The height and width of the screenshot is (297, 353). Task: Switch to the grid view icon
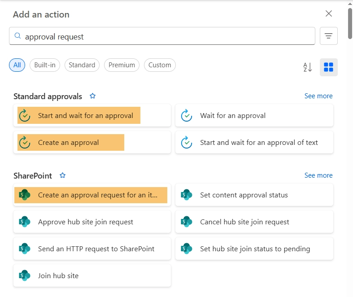coord(328,67)
